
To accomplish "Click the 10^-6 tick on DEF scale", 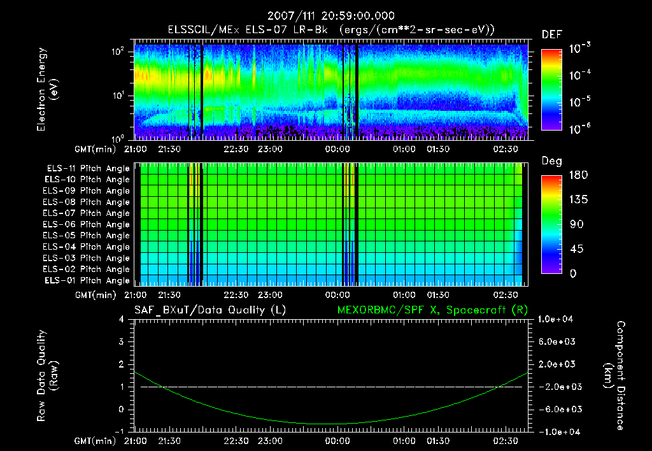I will click(579, 129).
